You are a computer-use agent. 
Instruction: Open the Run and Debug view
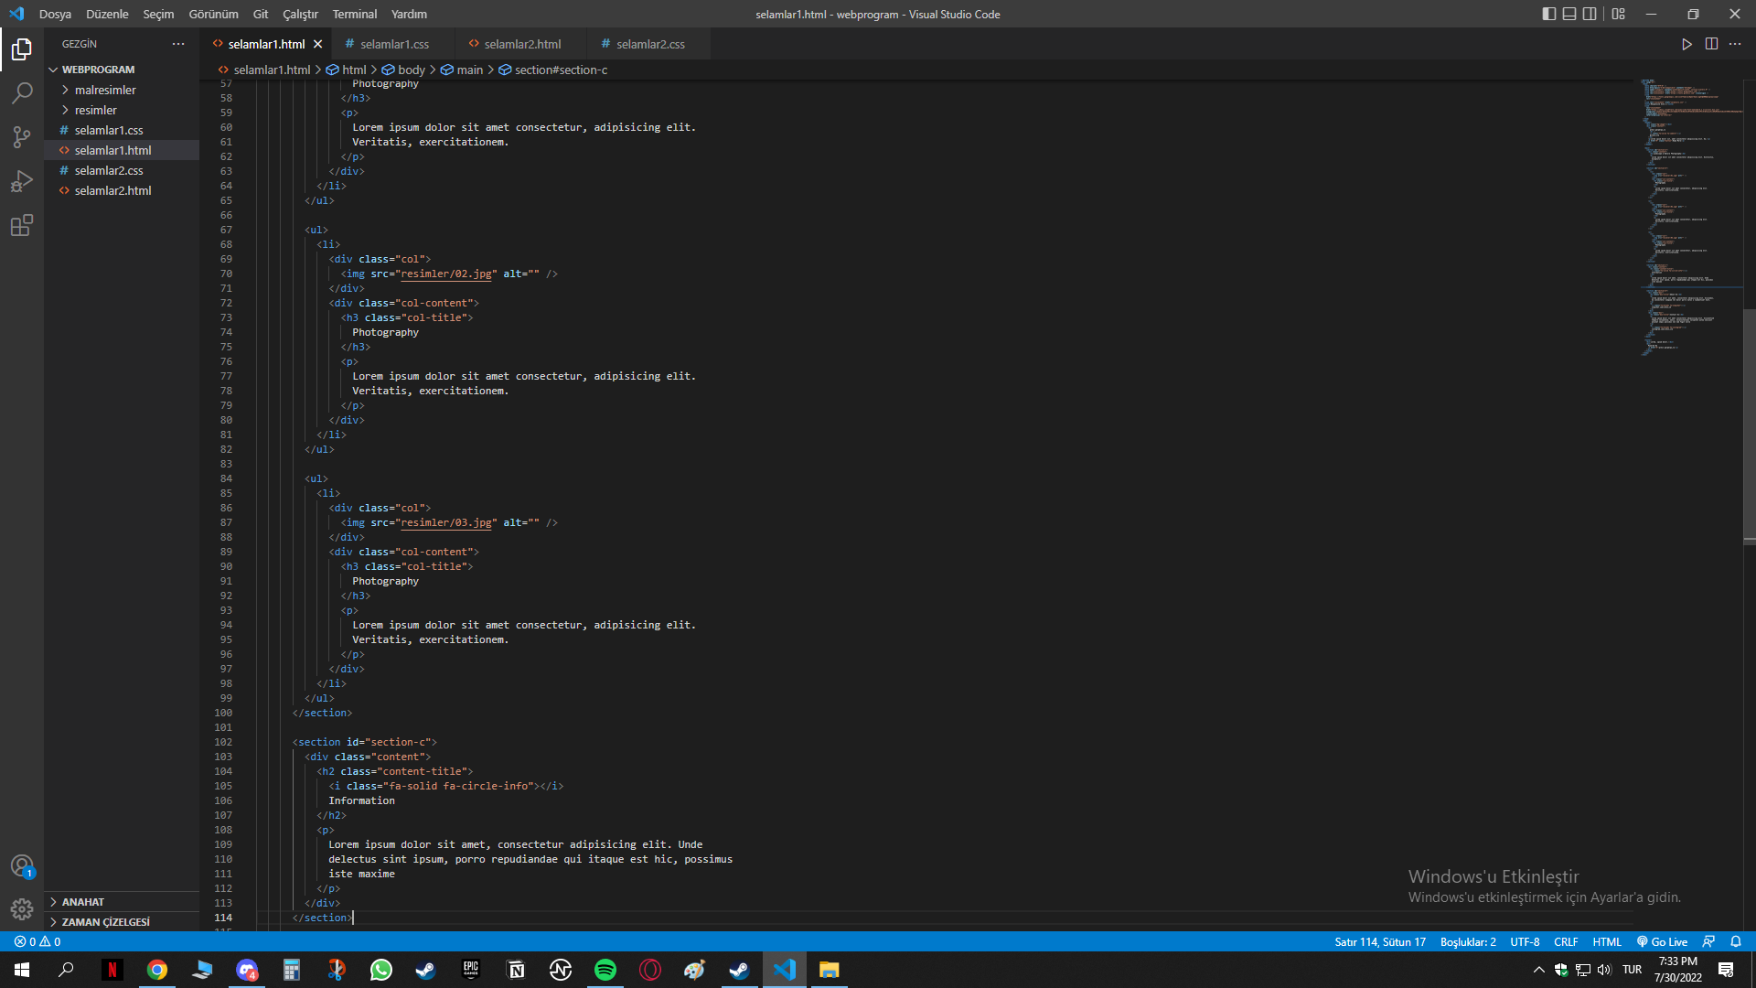22,181
